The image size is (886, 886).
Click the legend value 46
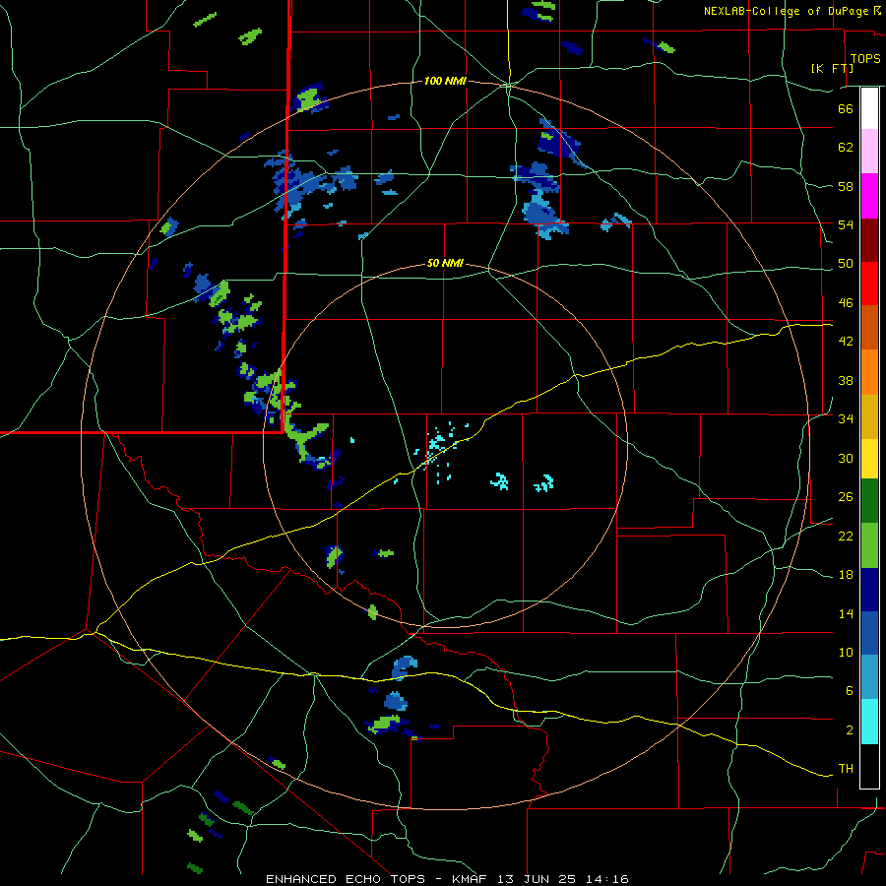846,303
